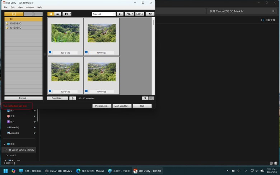Switch to list view mode
The width and height of the screenshot is (280, 175).
pyautogui.click(x=57, y=14)
